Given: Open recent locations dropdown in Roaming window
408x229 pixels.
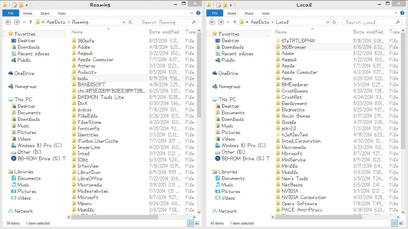Looking at the screenshot, I should coord(24,22).
